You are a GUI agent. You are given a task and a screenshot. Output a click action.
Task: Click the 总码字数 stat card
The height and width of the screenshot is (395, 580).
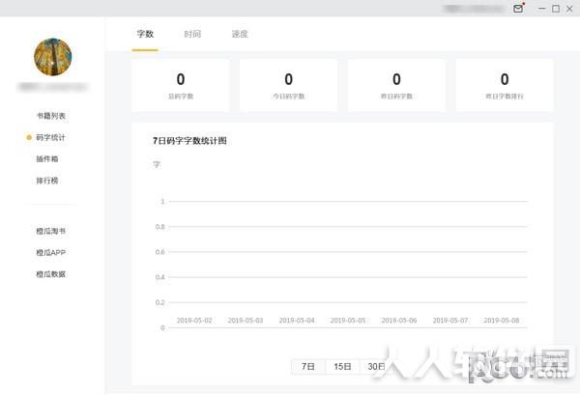point(181,85)
